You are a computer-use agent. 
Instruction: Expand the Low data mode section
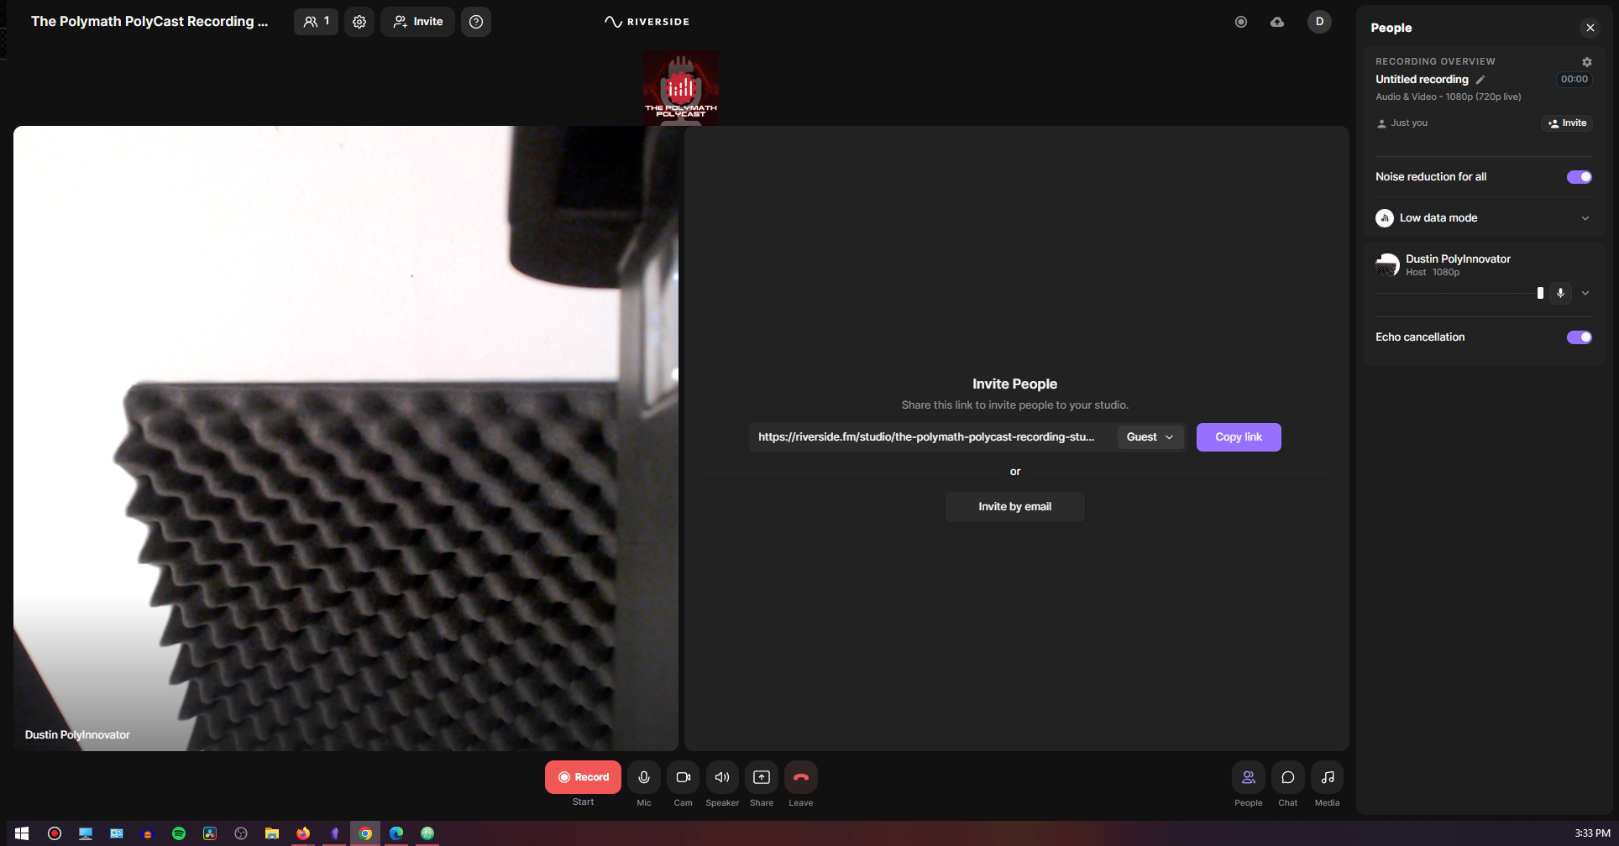tap(1585, 218)
